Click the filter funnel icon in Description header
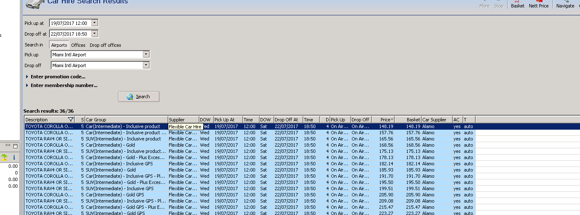The width and height of the screenshot is (580, 215). tap(71, 120)
